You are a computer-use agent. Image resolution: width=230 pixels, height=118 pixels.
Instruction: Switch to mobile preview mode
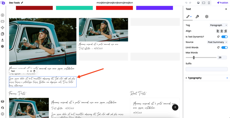click(209, 3)
